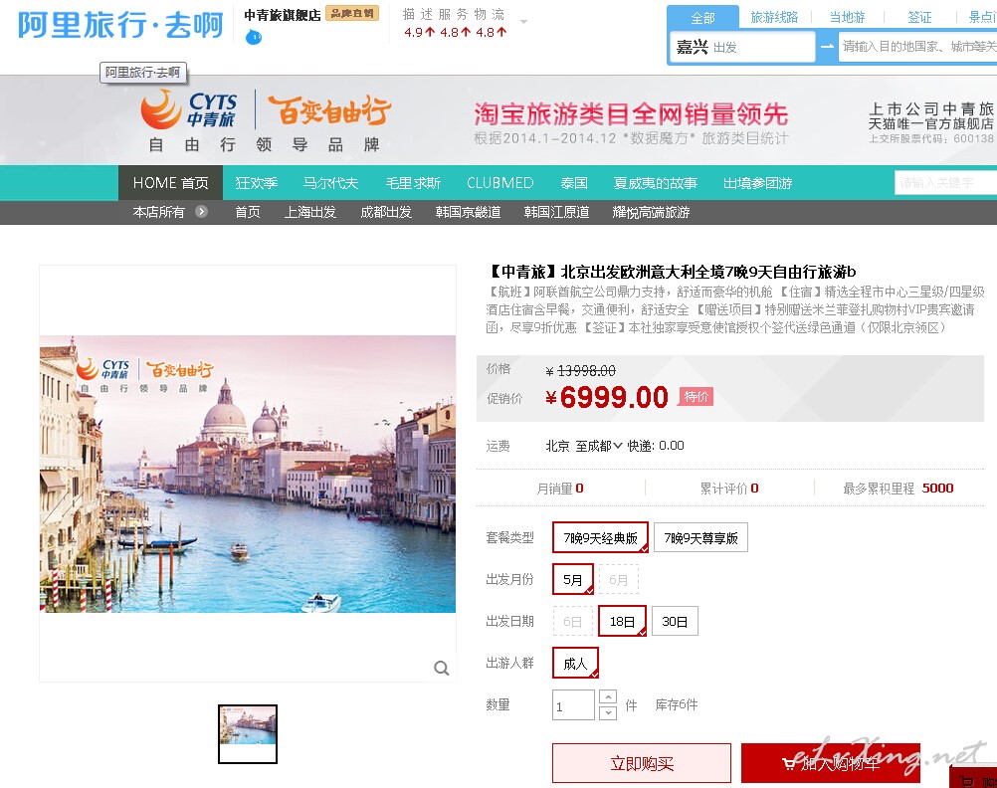Click the round arrow icon next to 本店所有
The width and height of the screenshot is (997, 788).
[202, 212]
